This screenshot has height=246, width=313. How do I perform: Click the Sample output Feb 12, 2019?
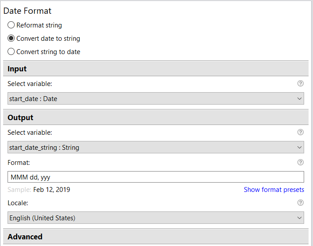pos(51,190)
